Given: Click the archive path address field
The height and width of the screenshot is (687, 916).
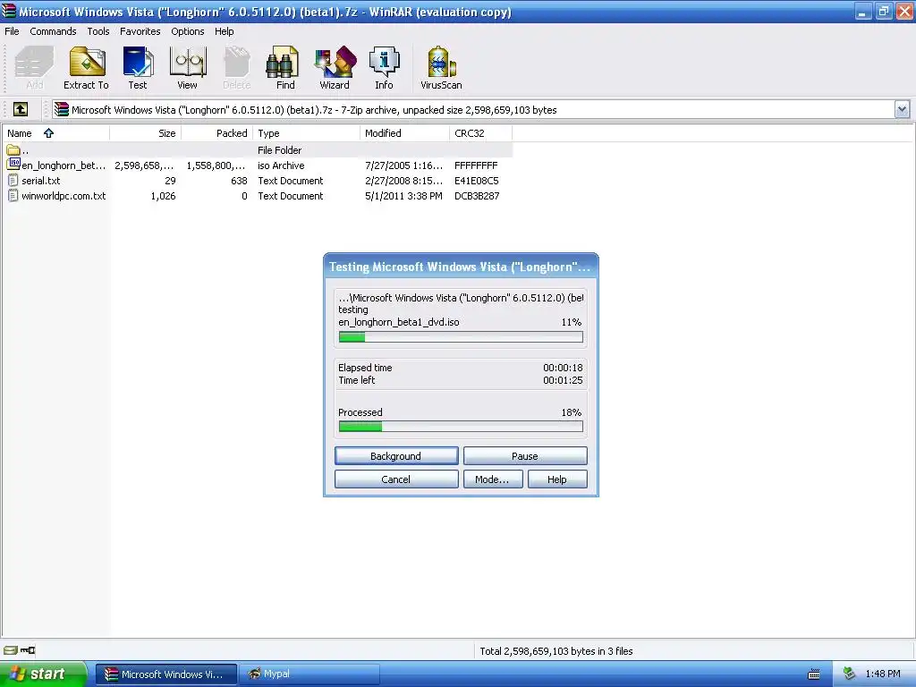Looking at the screenshot, I should click(473, 110).
